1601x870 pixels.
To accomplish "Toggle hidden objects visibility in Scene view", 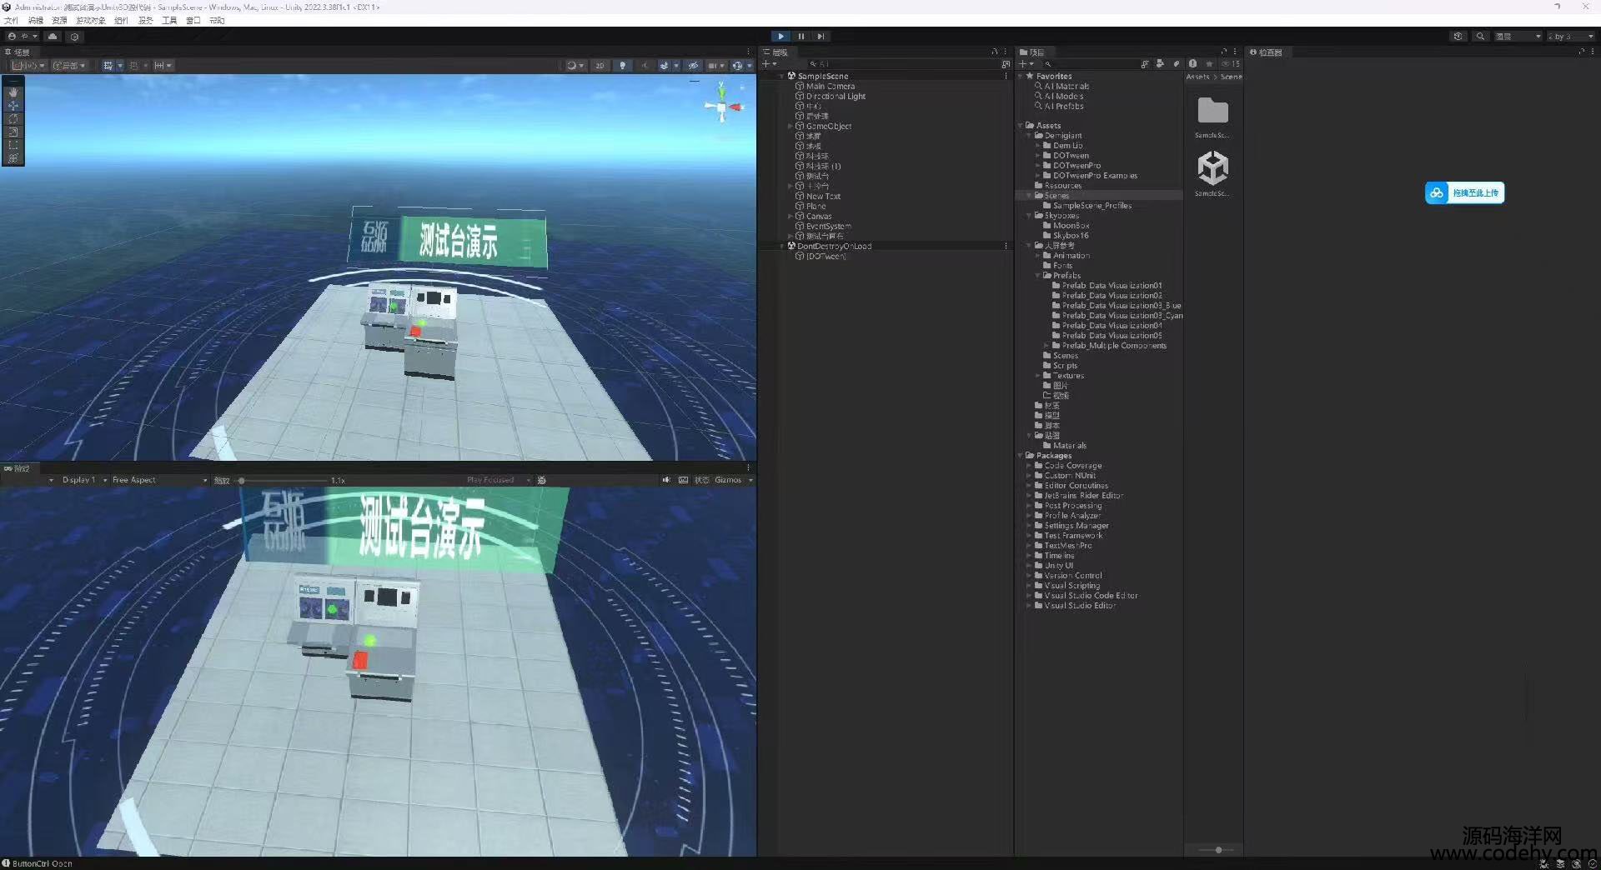I will pos(693,65).
